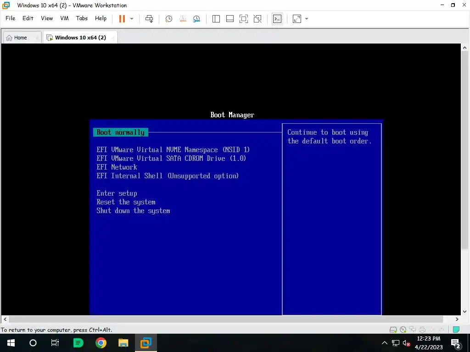Choose Enter setup in Boot Manager

point(117,193)
